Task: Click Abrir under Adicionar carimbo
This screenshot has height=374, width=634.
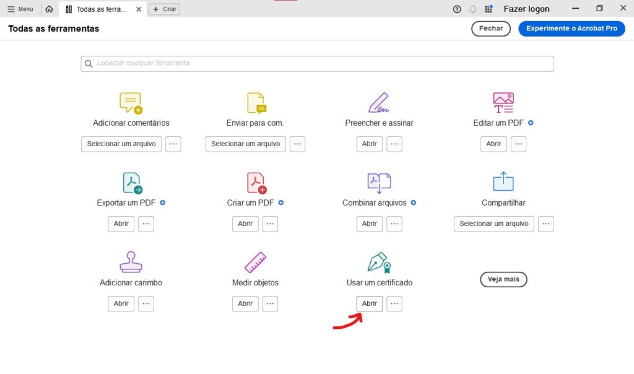Action: pyautogui.click(x=121, y=303)
